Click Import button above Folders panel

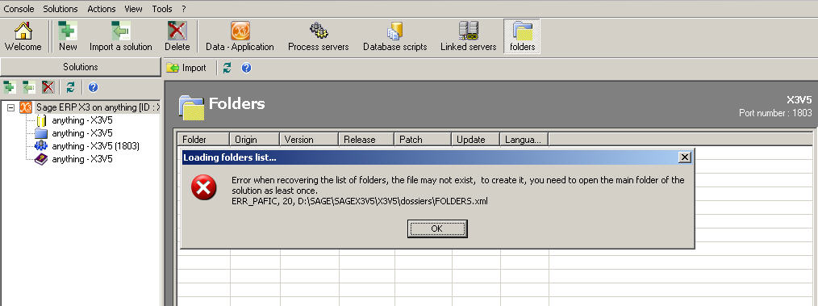tap(186, 68)
